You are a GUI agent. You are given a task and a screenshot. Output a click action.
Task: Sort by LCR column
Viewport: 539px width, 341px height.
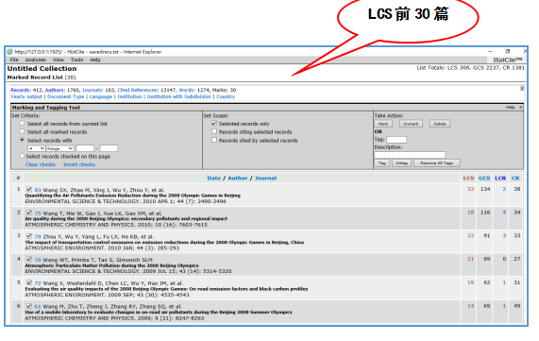click(x=500, y=179)
